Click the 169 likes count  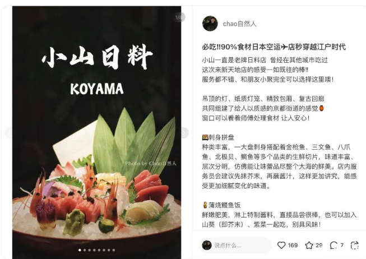coord(293,245)
